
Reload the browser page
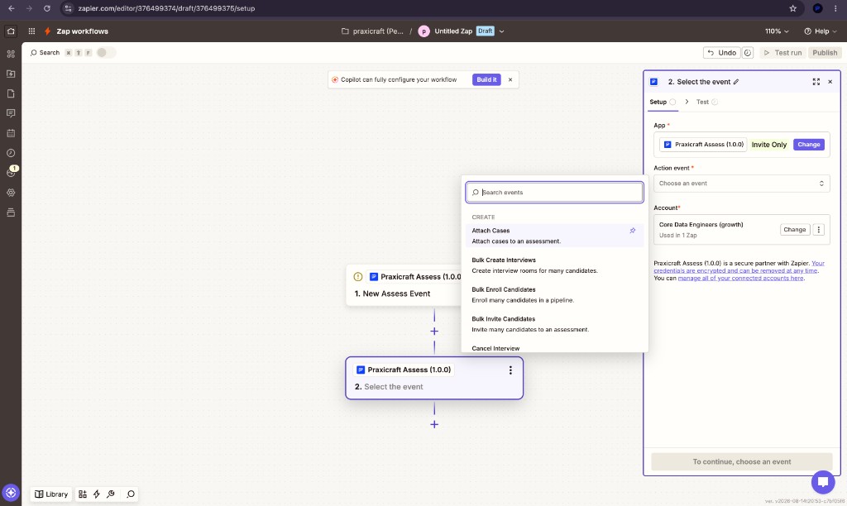(47, 8)
